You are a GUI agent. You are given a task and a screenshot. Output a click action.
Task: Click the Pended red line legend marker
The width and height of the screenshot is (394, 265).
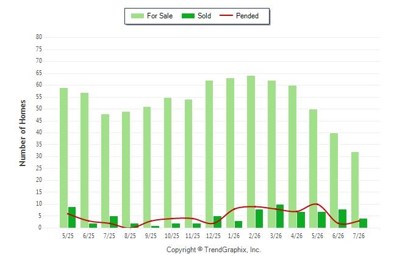click(226, 16)
